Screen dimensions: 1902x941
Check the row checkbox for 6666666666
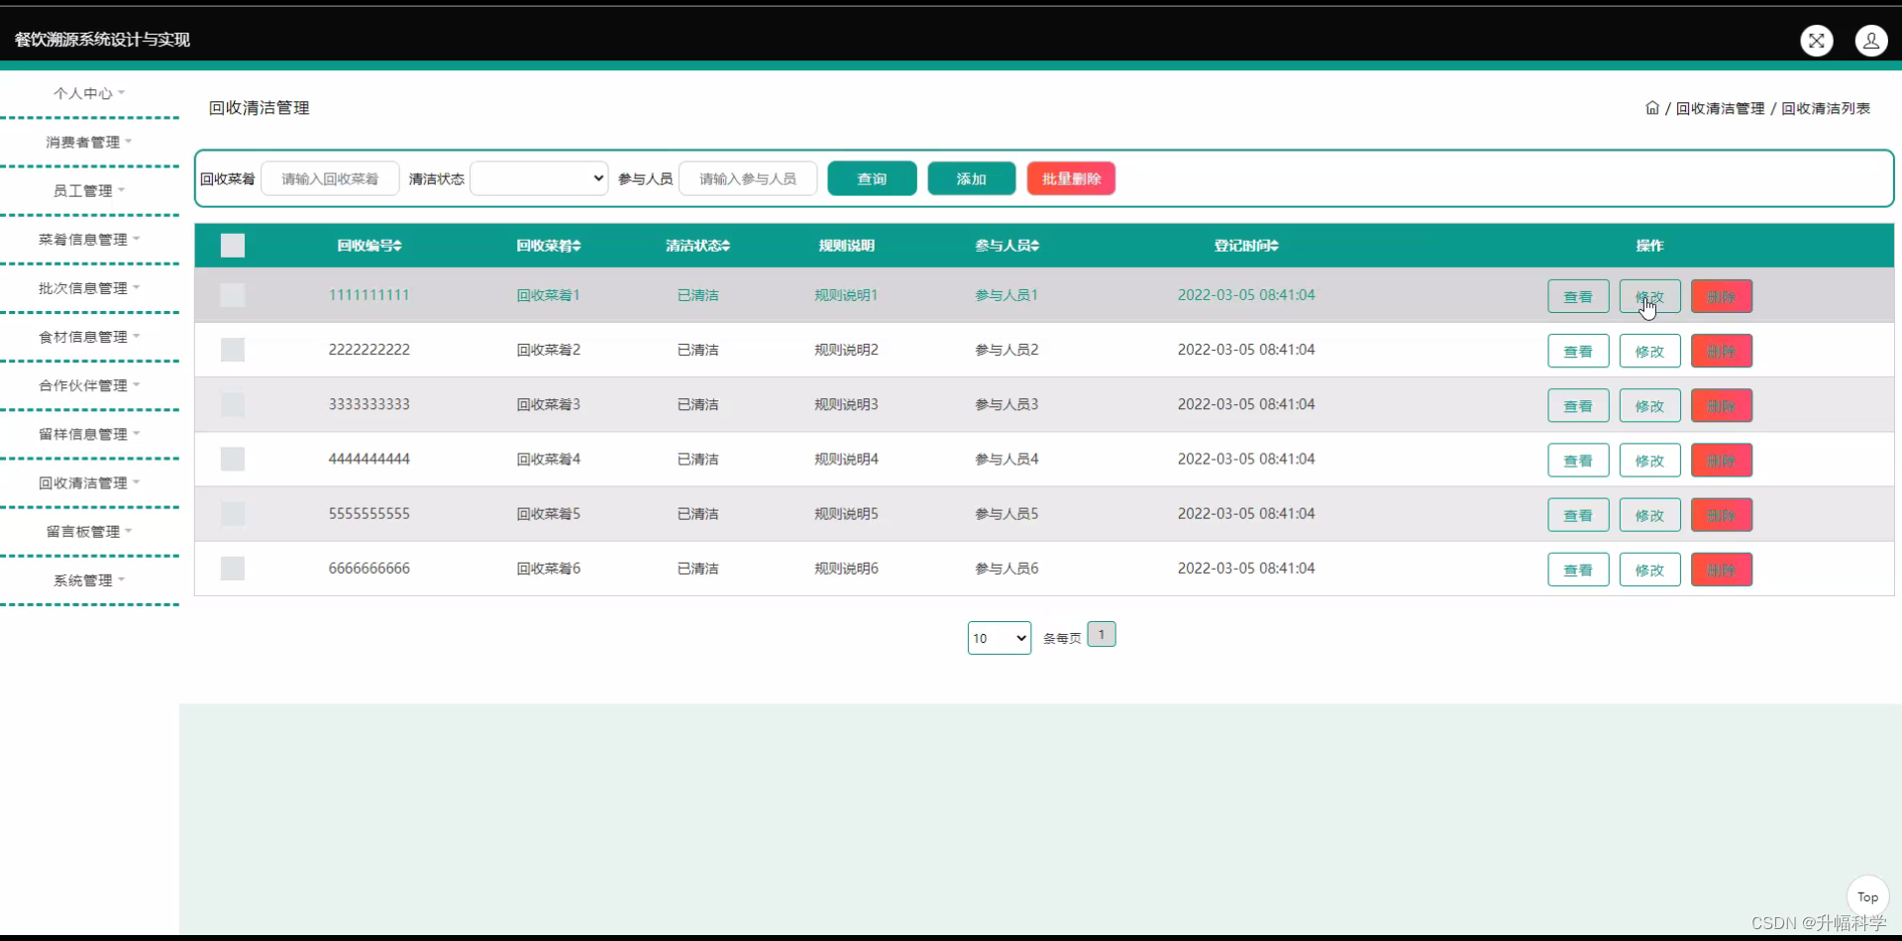(232, 568)
